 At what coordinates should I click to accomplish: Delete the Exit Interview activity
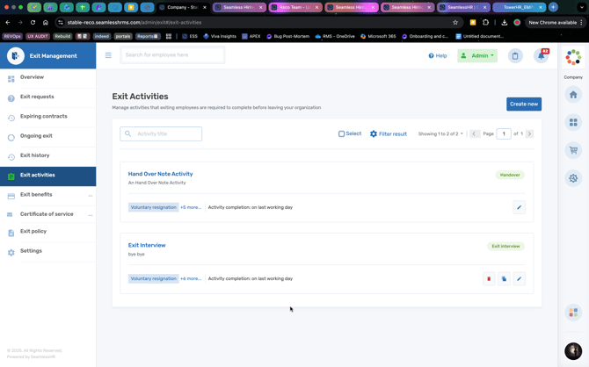(489, 278)
